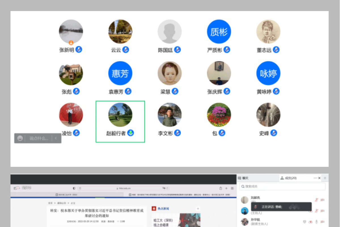Unmute 刘都亮's microphone in the member list

pos(316,199)
